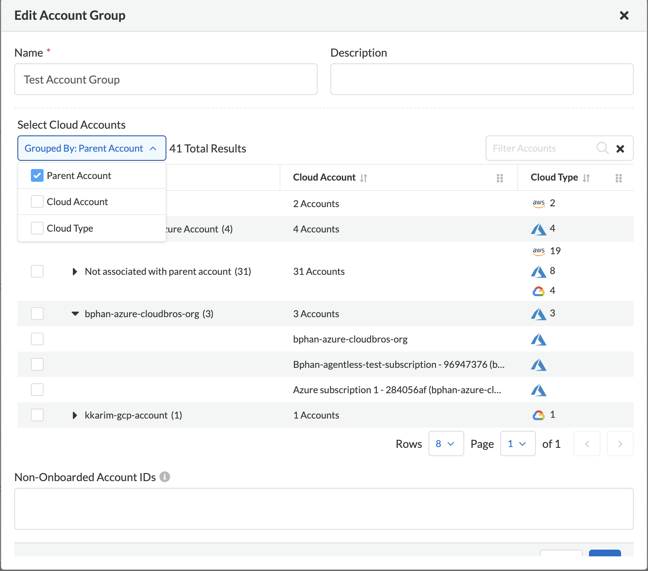The width and height of the screenshot is (648, 571).
Task: Click the search magnifier icon in Filter Accounts
Action: (x=602, y=148)
